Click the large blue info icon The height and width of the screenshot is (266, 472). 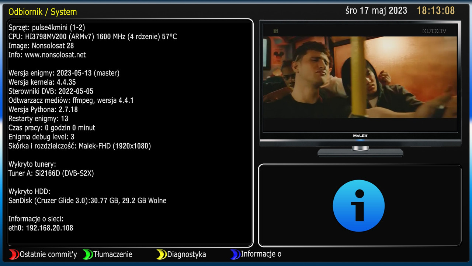coord(359,206)
